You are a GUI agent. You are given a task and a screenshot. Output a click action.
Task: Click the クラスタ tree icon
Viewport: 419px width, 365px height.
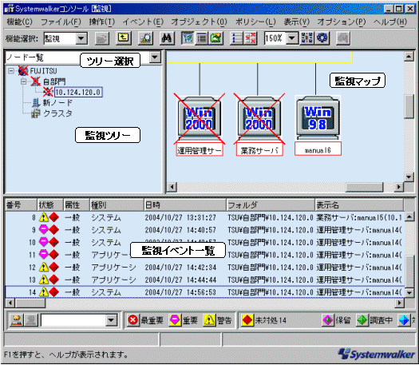coord(36,113)
